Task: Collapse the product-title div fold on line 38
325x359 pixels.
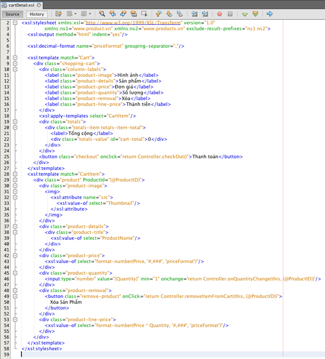Action: [x=15, y=232]
